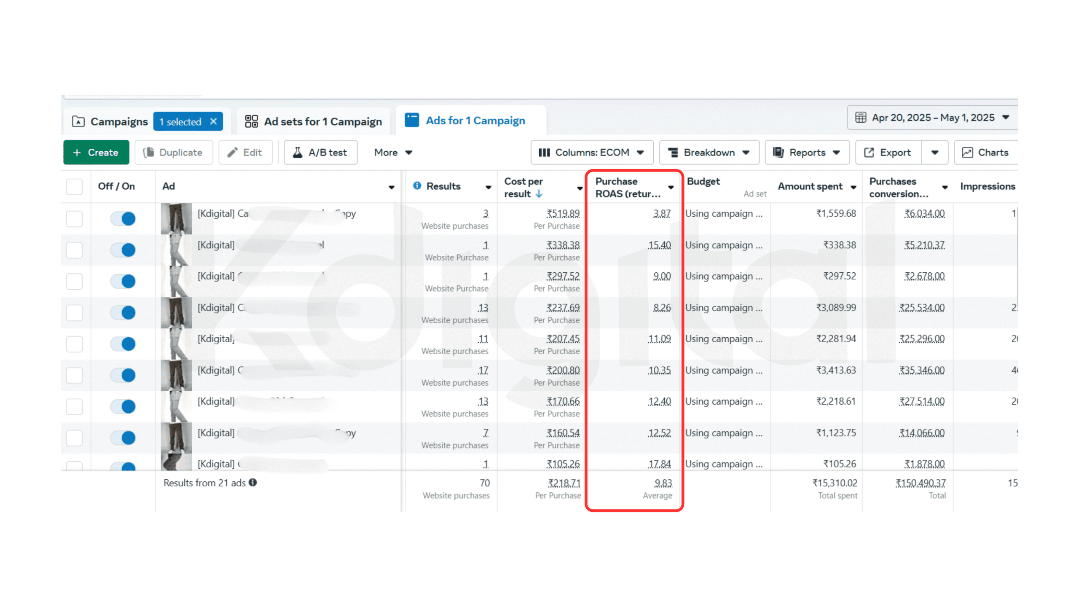Click the green Create button
1079x607 pixels.
click(96, 153)
